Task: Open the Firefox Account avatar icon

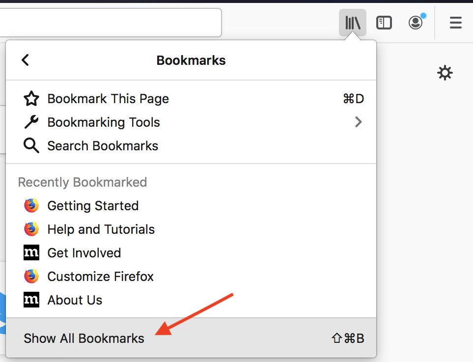Action: pyautogui.click(x=416, y=23)
